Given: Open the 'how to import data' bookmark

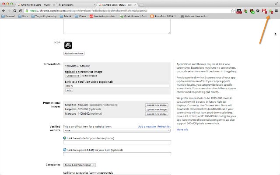Looking at the screenshot, I should 103,16.
